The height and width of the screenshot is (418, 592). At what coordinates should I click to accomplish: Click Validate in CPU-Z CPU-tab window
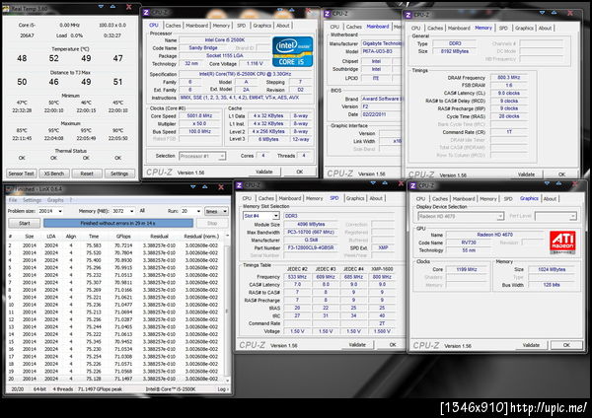point(263,172)
